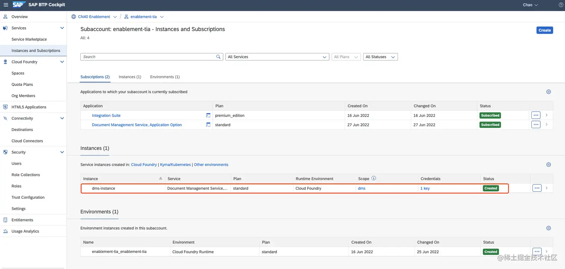This screenshot has width=565, height=269.
Task: Click the search magnifier icon
Action: pyautogui.click(x=218, y=57)
